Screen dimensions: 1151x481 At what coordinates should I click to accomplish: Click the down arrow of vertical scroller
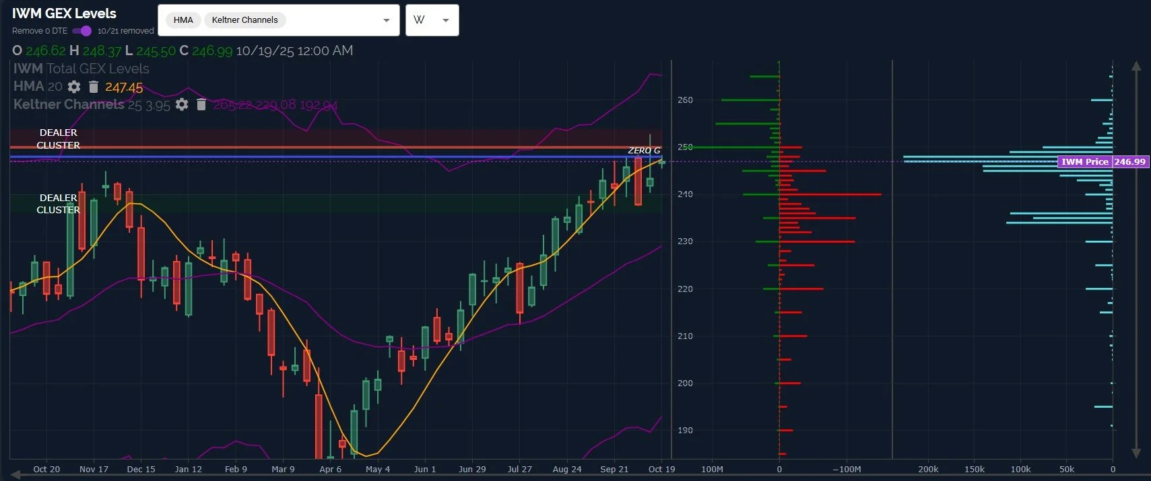(x=1136, y=453)
